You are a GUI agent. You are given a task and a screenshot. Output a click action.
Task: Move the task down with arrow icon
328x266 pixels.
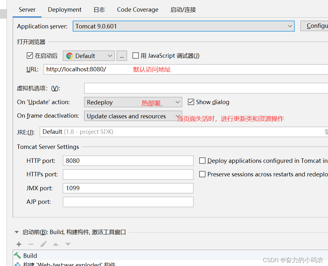[x=68, y=244]
